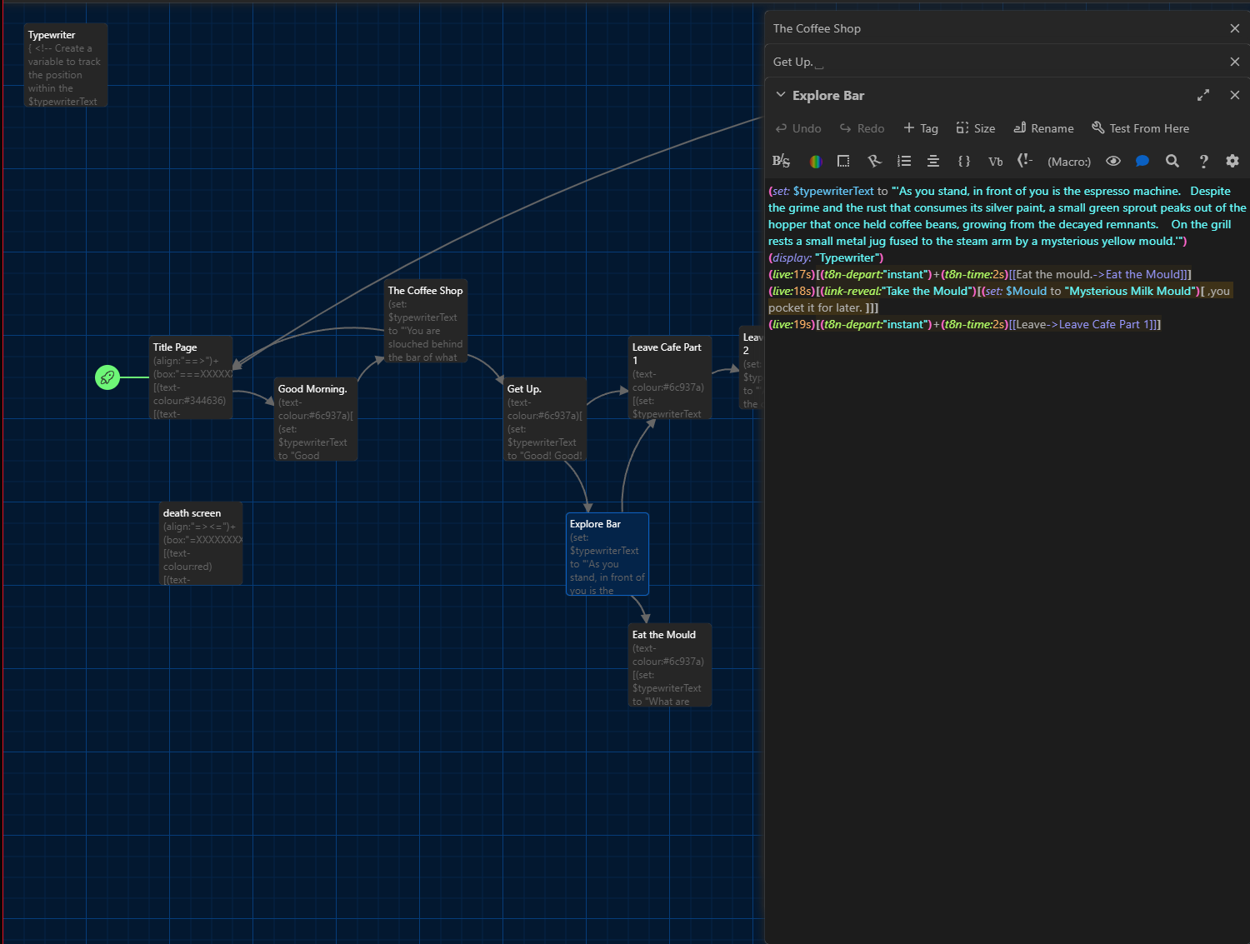Viewport: 1250px width, 944px height.
Task: Select the Eat the Mould passage card
Action: pos(670,665)
